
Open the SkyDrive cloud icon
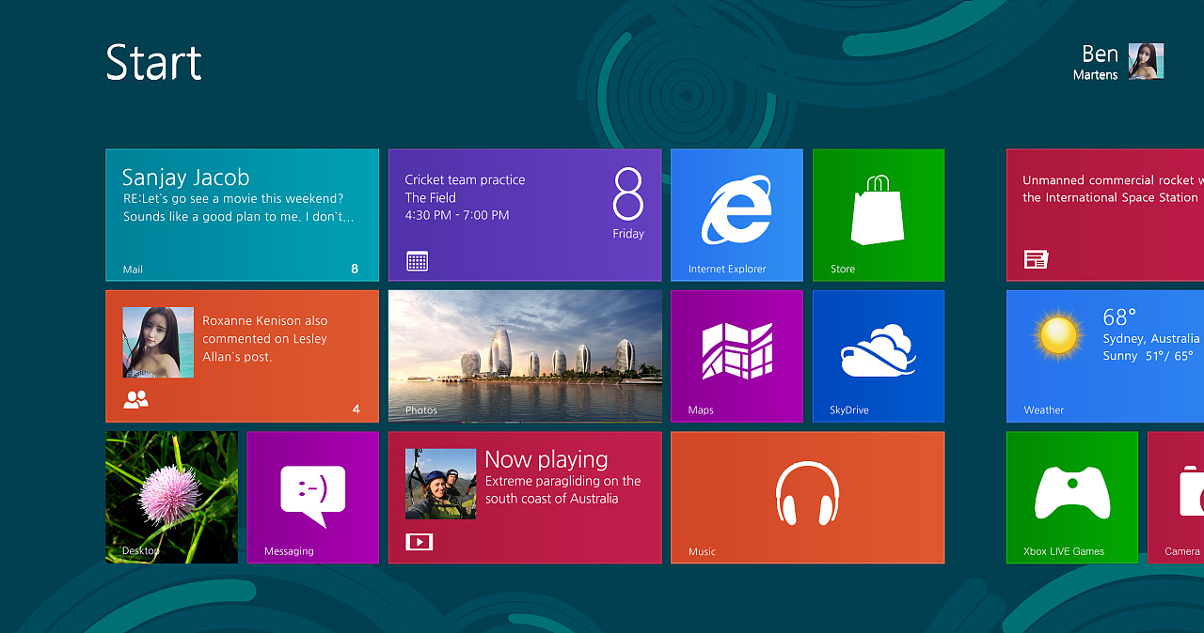tap(879, 350)
